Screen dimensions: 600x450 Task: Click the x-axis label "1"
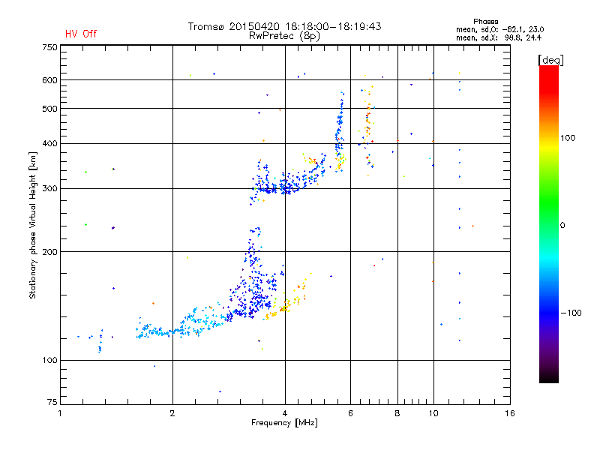(x=60, y=413)
